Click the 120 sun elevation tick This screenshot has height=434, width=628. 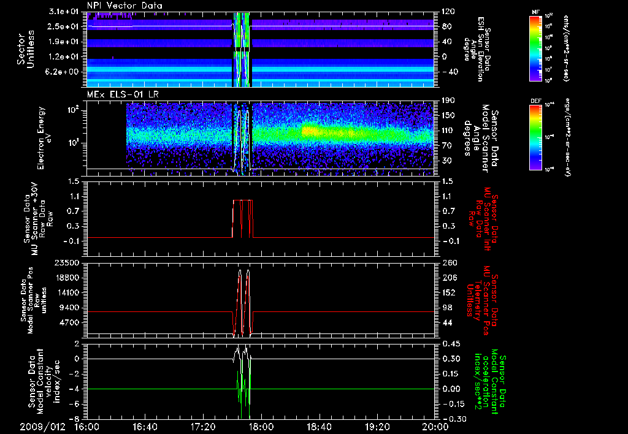coord(449,12)
